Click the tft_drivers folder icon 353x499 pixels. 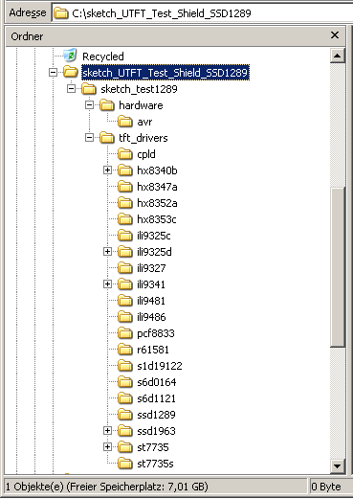(107, 137)
